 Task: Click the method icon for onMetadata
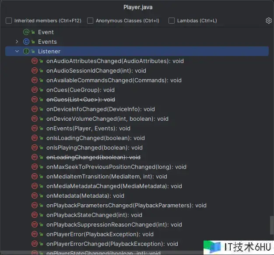click(35, 196)
